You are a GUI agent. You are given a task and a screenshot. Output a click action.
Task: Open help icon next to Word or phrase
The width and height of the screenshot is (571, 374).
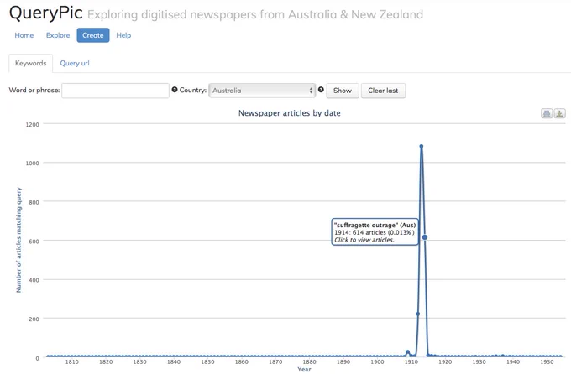click(x=175, y=90)
